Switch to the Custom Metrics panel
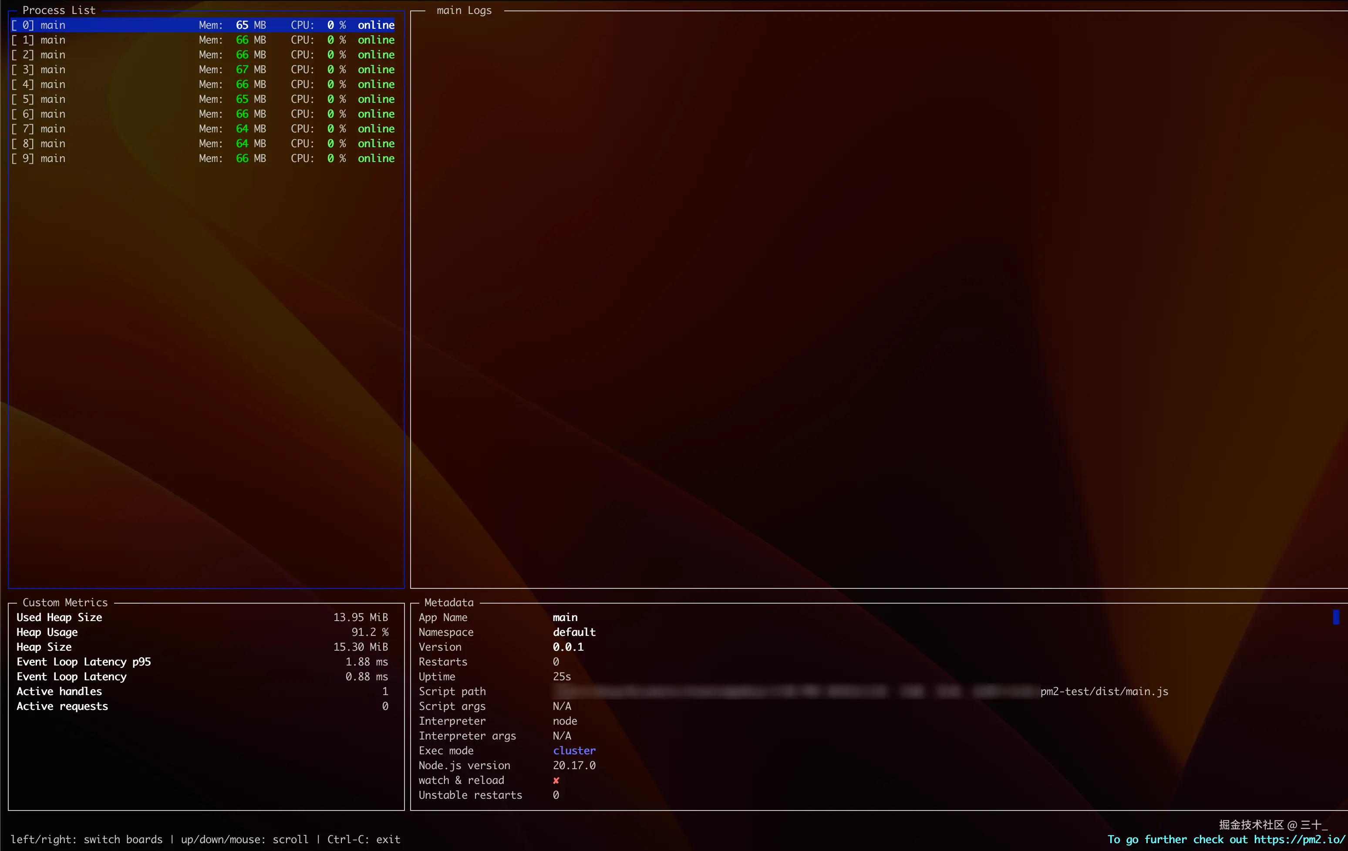Viewport: 1348px width, 851px height. [x=65, y=602]
